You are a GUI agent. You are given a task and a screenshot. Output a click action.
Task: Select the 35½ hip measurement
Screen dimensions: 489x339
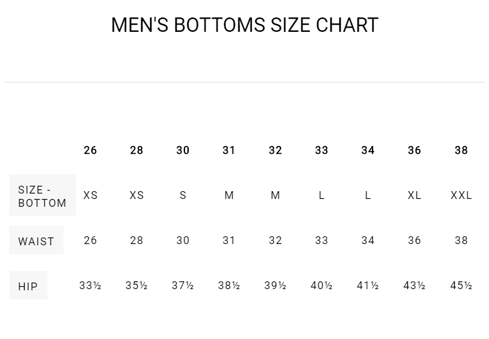[x=136, y=286]
